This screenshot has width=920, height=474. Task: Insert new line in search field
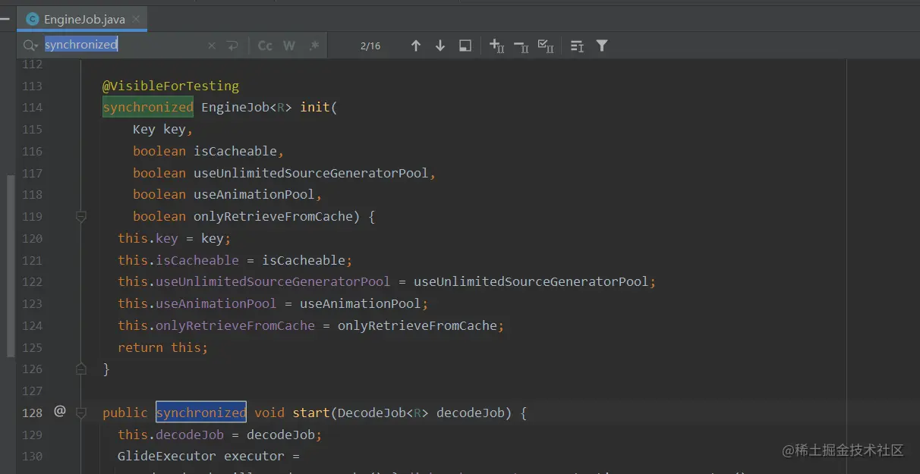click(x=232, y=46)
